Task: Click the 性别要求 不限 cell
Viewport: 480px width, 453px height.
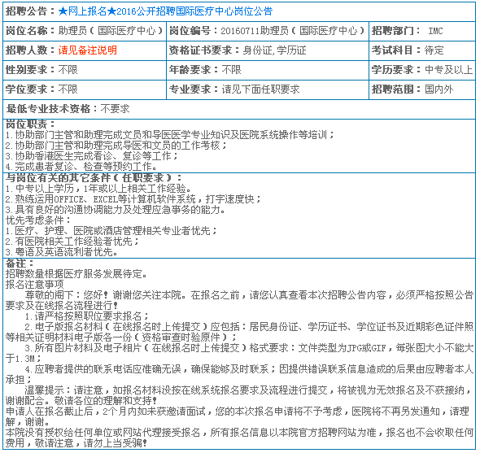Action: 85,70
